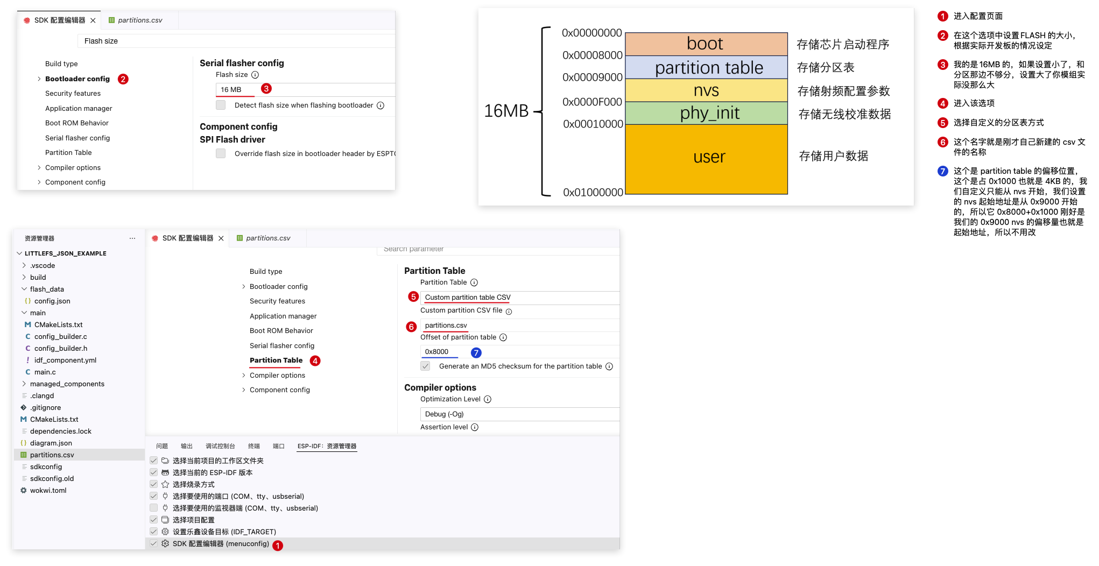Click chip icon of 设置乐鑫设备目标

[x=165, y=532]
